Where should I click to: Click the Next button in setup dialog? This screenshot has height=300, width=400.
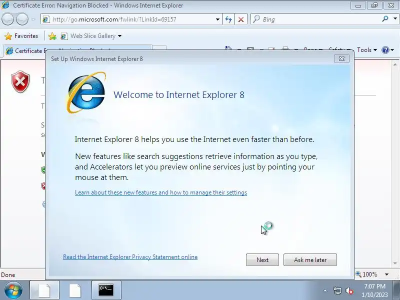[x=262, y=259]
